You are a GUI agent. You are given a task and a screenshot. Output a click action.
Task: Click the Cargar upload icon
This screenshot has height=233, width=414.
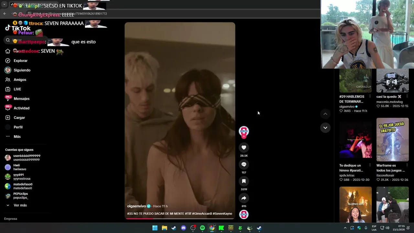pos(8,117)
